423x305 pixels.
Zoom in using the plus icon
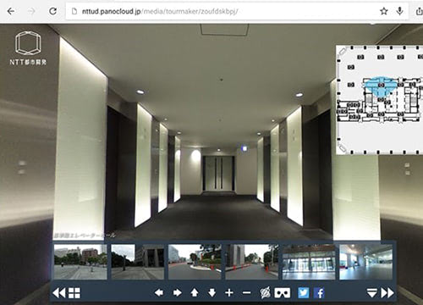click(229, 292)
